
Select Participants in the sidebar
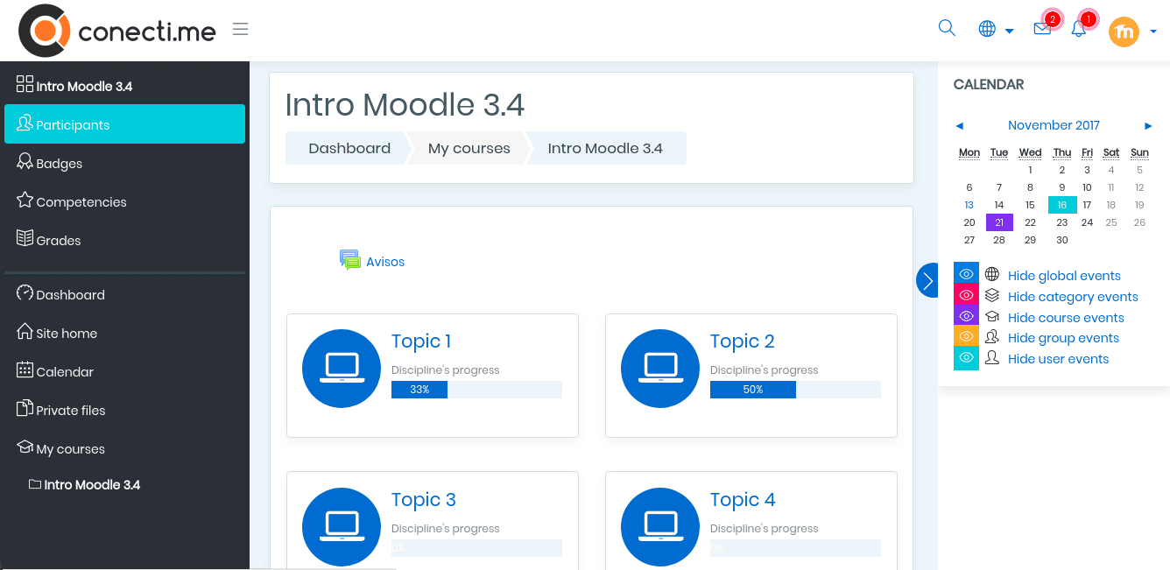tap(124, 123)
